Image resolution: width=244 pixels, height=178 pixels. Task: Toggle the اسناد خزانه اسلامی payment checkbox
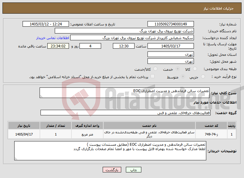(153, 76)
